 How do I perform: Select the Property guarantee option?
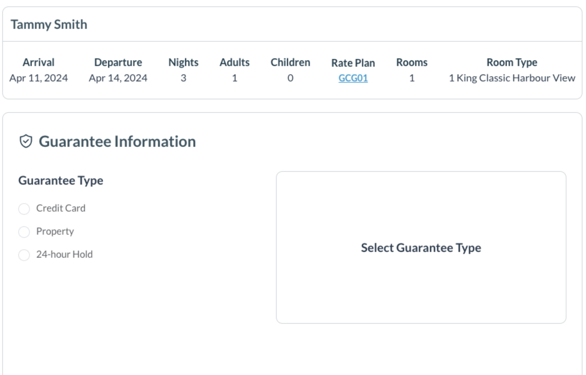[x=24, y=231]
